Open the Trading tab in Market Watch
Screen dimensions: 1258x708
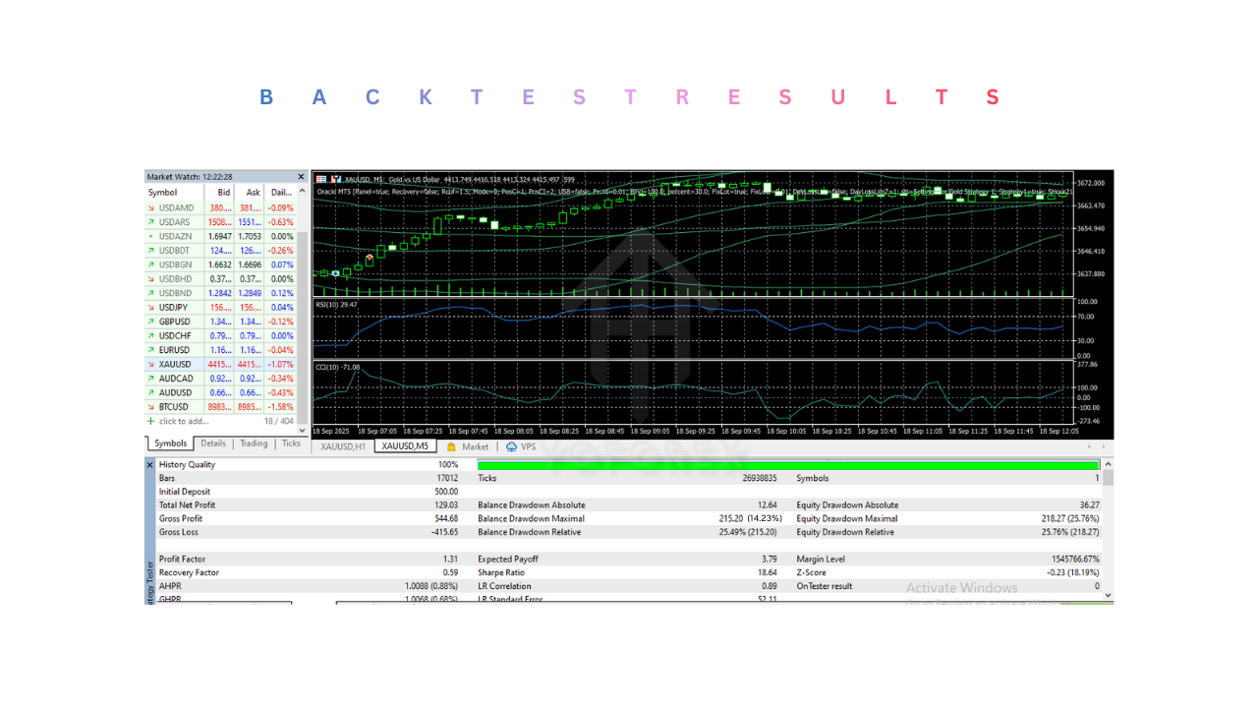pos(254,443)
